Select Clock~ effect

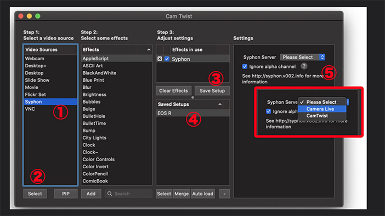[117, 152]
